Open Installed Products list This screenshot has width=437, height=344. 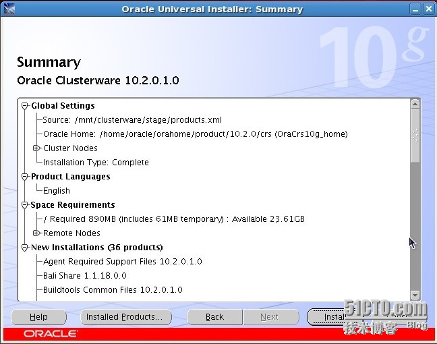point(126,317)
